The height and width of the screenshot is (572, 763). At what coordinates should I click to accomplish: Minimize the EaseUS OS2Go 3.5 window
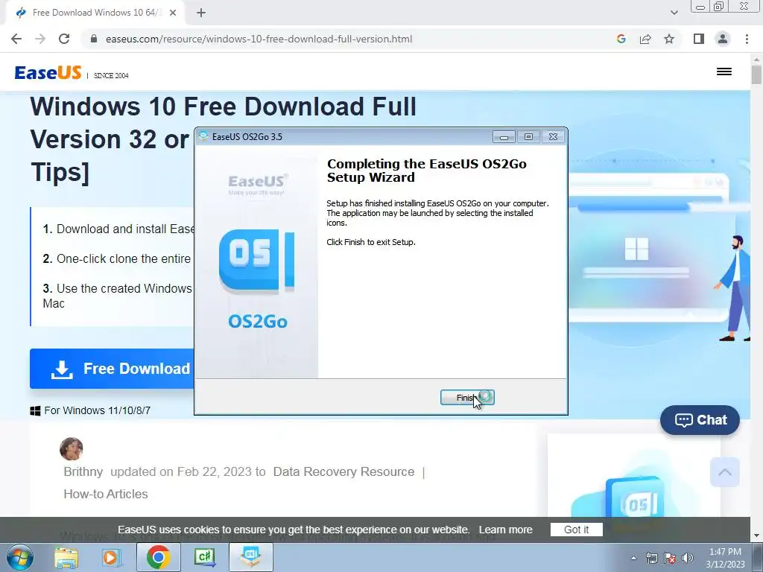504,137
